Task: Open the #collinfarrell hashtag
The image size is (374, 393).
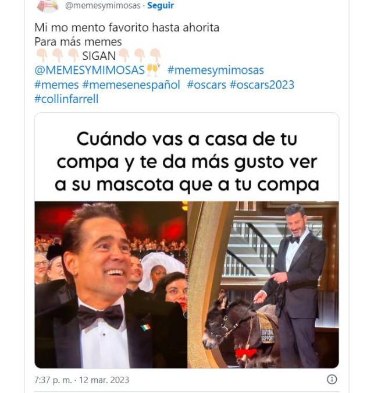Action: (66, 99)
